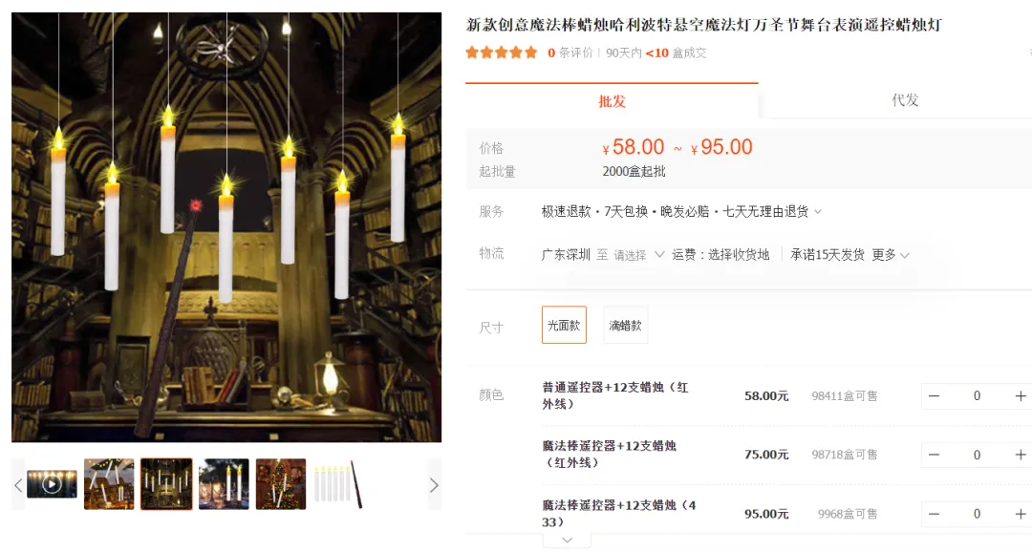The height and width of the screenshot is (552, 1032).
Task: Decrease quantity for 58.00元 option
Action: [934, 396]
